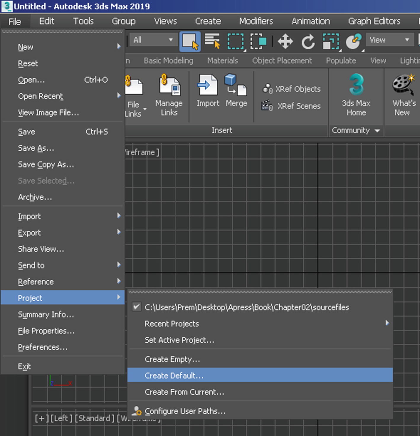The width and height of the screenshot is (420, 436).
Task: Open the Graph Editors menu
Action: point(374,21)
